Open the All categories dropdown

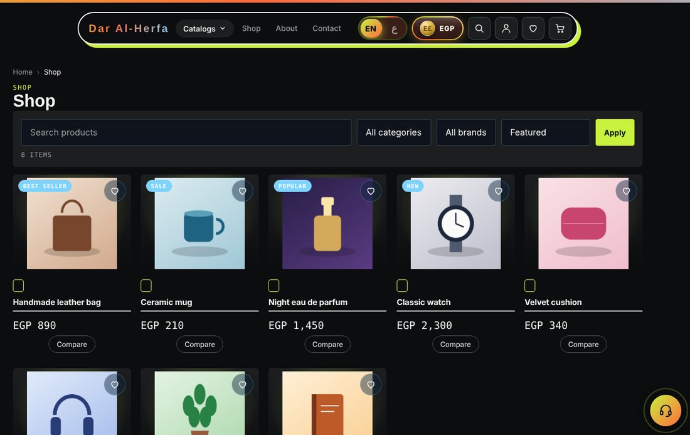393,132
